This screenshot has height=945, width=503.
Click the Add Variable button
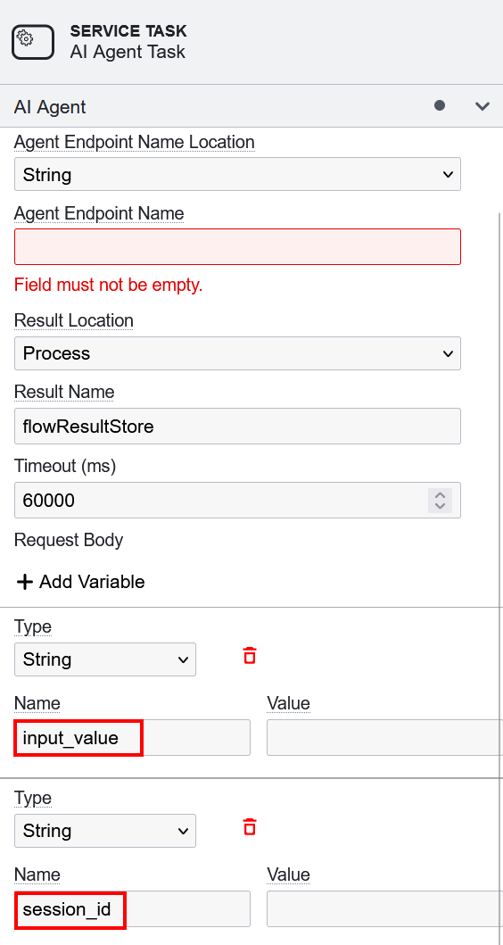point(81,582)
